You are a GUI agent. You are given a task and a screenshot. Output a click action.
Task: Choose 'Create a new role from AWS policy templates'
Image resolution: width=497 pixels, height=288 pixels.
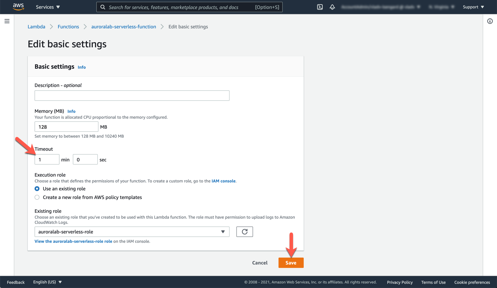(37, 197)
